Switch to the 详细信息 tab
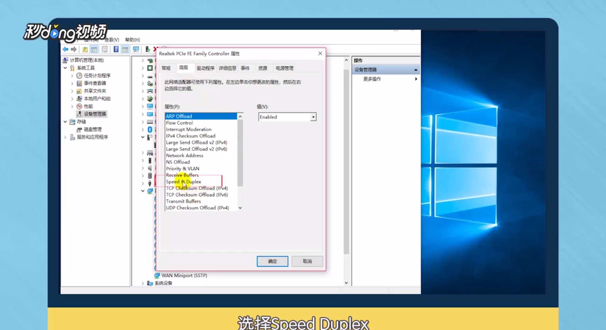Viewport: 606px width, 330px height. 227,68
